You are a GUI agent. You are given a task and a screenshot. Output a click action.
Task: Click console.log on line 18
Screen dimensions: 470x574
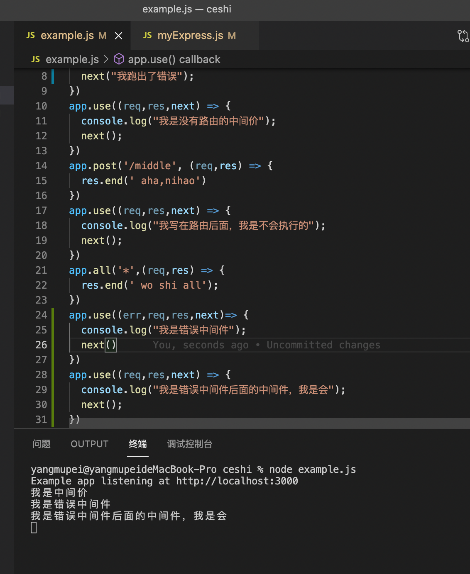[114, 226]
